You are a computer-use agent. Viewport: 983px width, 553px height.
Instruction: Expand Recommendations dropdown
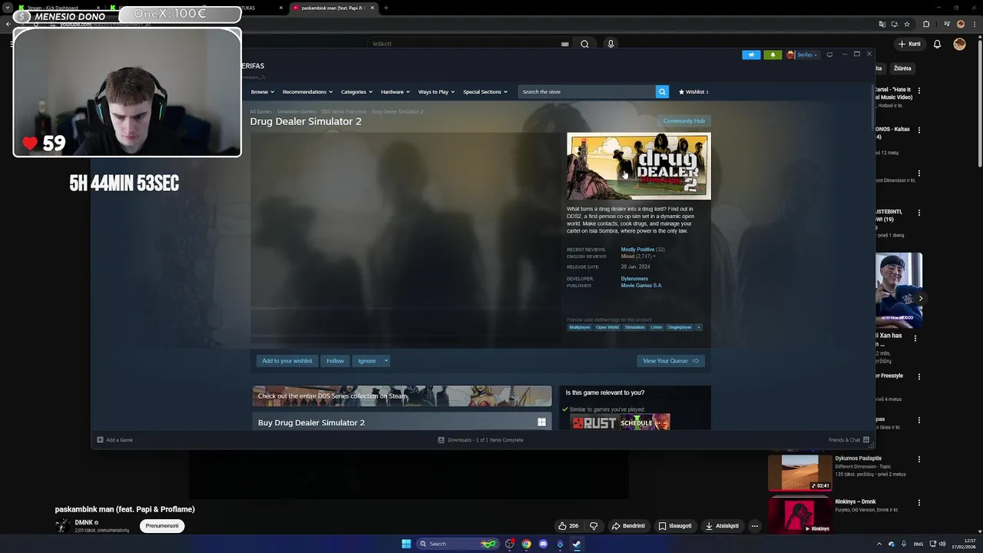click(x=307, y=91)
